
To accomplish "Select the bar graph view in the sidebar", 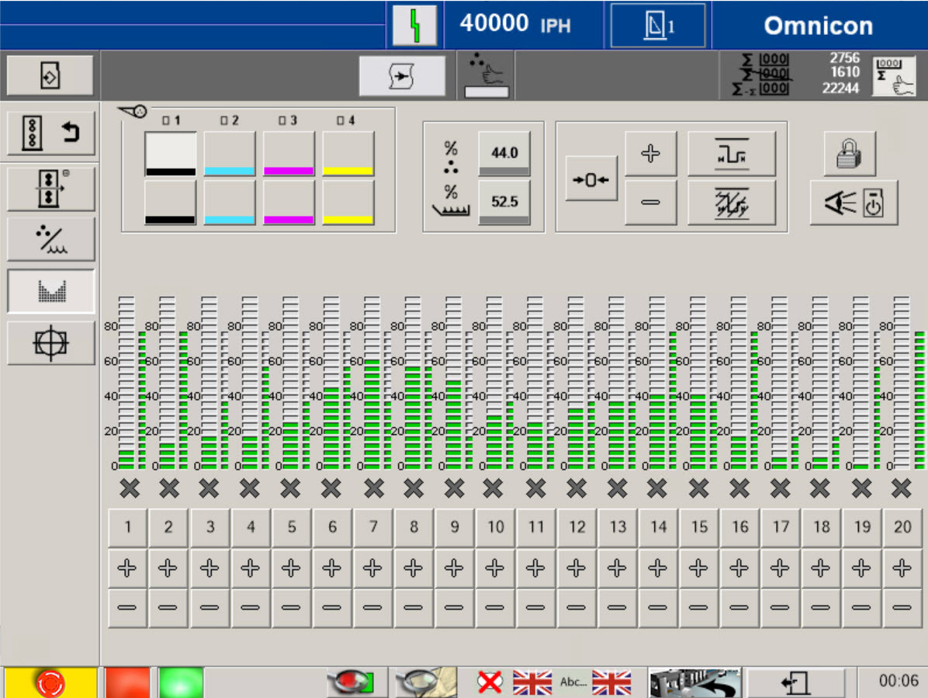I will (x=50, y=291).
